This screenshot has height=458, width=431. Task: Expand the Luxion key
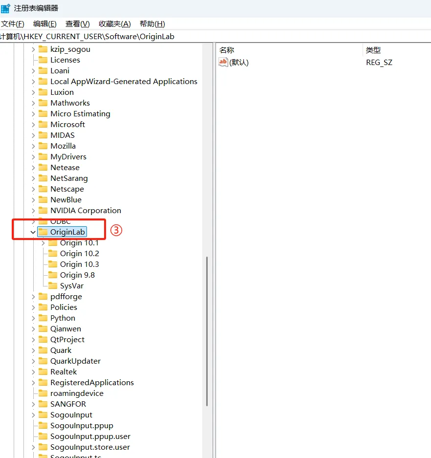[33, 92]
